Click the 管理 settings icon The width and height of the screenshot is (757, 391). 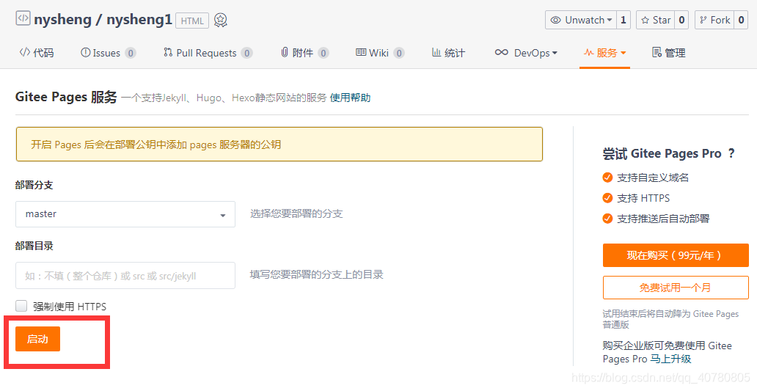(657, 52)
